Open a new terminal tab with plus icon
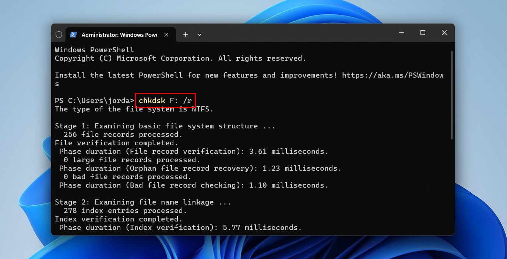507x259 pixels. click(185, 34)
